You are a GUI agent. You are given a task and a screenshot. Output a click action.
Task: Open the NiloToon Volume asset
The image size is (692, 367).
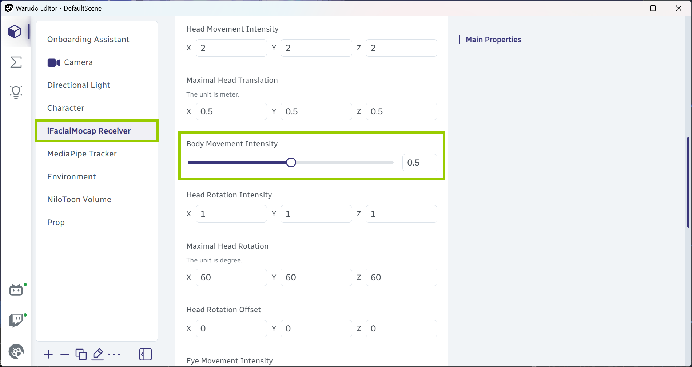pyautogui.click(x=79, y=200)
